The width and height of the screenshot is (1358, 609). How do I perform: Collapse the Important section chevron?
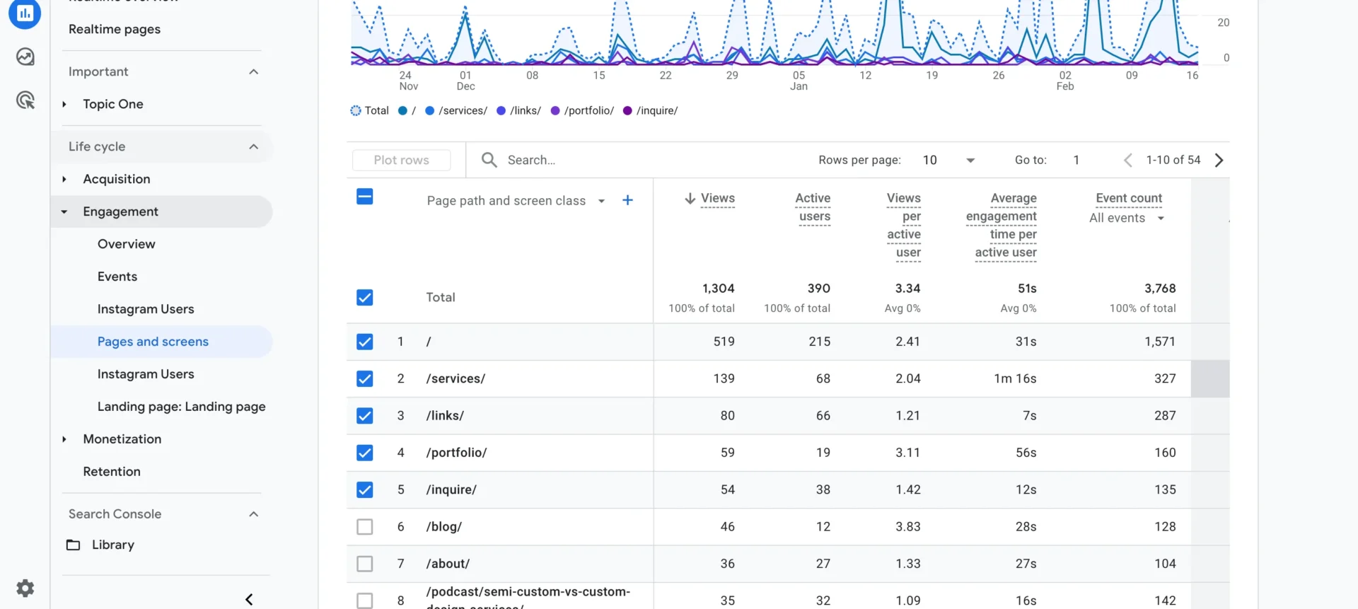coord(254,71)
